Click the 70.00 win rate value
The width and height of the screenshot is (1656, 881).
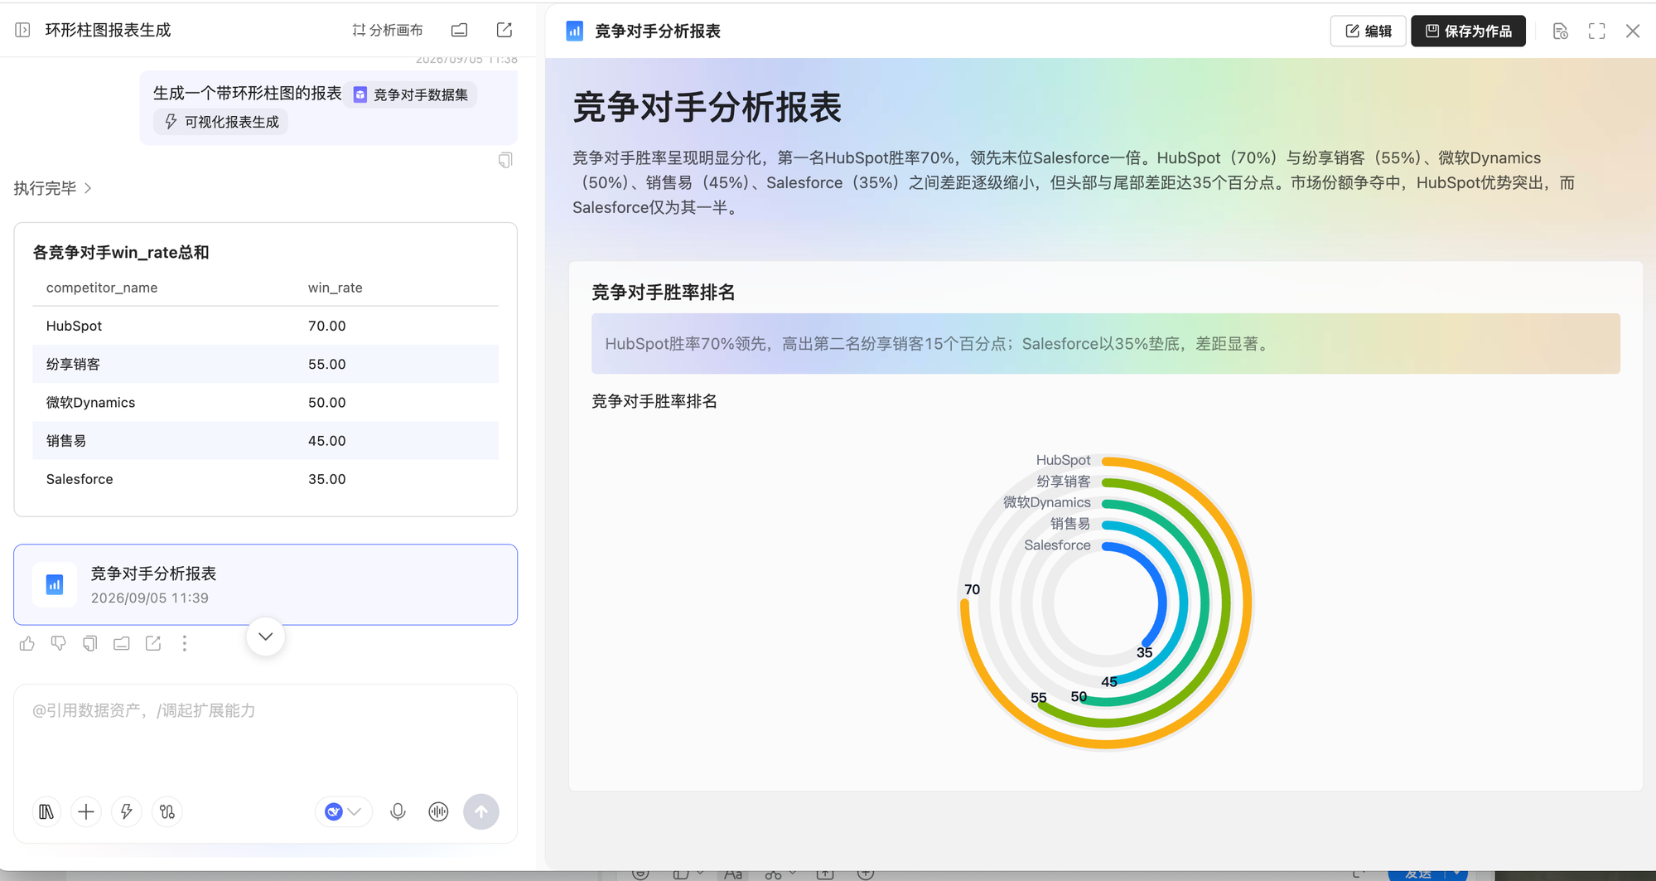(x=326, y=326)
